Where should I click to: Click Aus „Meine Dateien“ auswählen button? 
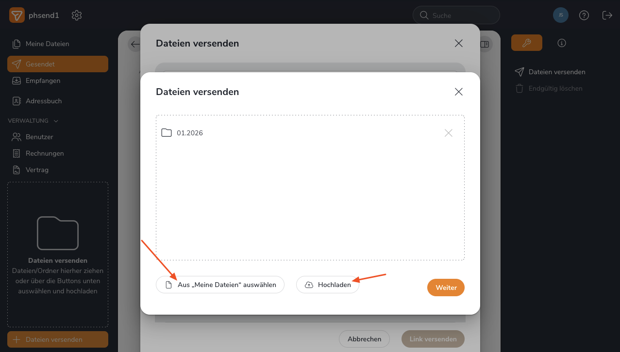[x=220, y=285]
